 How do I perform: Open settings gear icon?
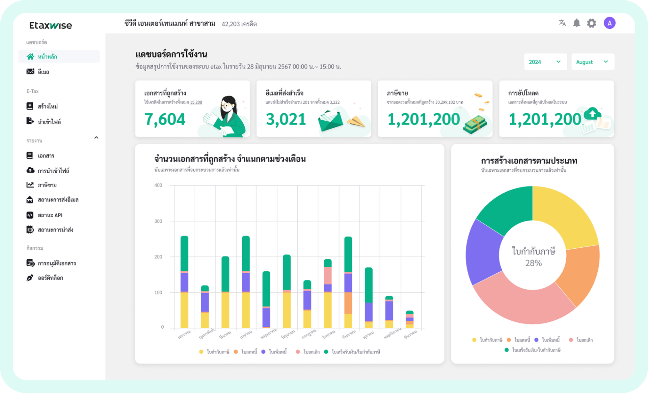592,23
